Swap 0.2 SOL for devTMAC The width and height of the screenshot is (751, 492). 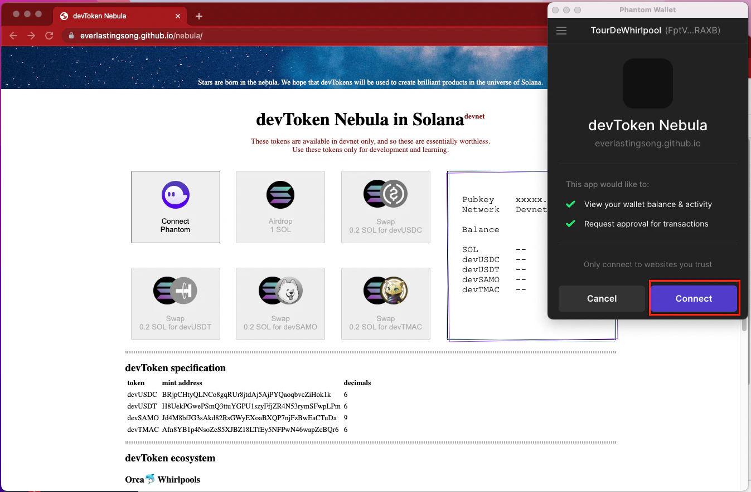click(x=386, y=304)
